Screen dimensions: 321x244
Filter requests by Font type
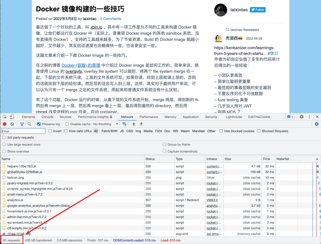[158, 131]
